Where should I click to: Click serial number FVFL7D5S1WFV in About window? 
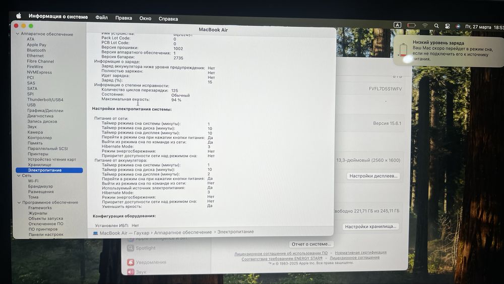point(385,89)
